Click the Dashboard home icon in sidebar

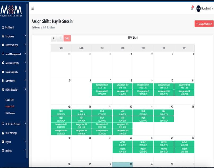coord(3,27)
